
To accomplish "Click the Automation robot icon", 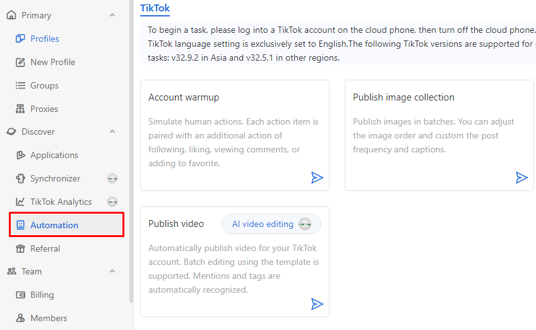I will click(x=20, y=225).
